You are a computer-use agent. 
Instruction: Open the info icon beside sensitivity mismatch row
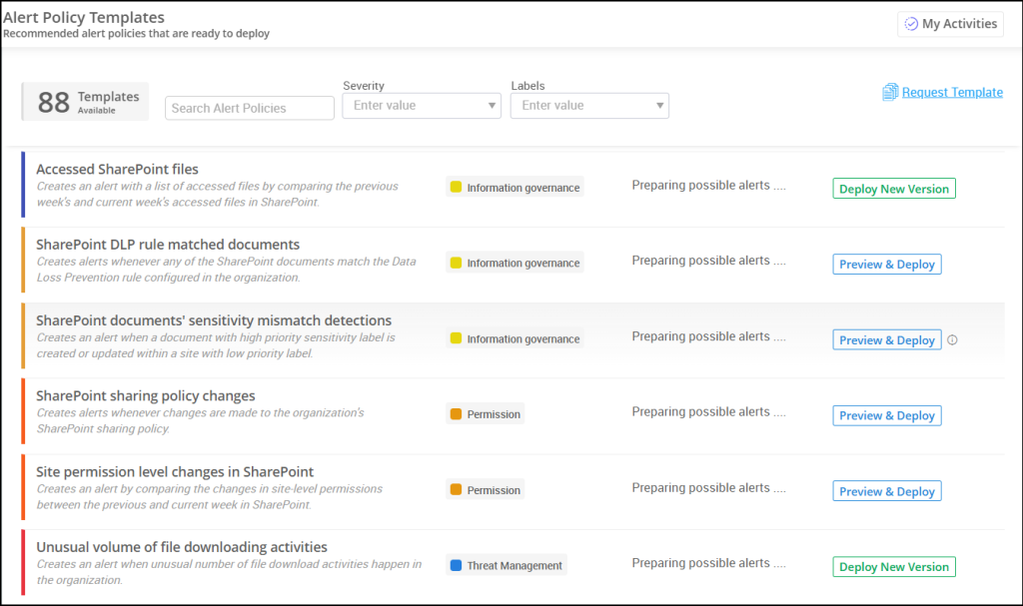[x=952, y=340]
